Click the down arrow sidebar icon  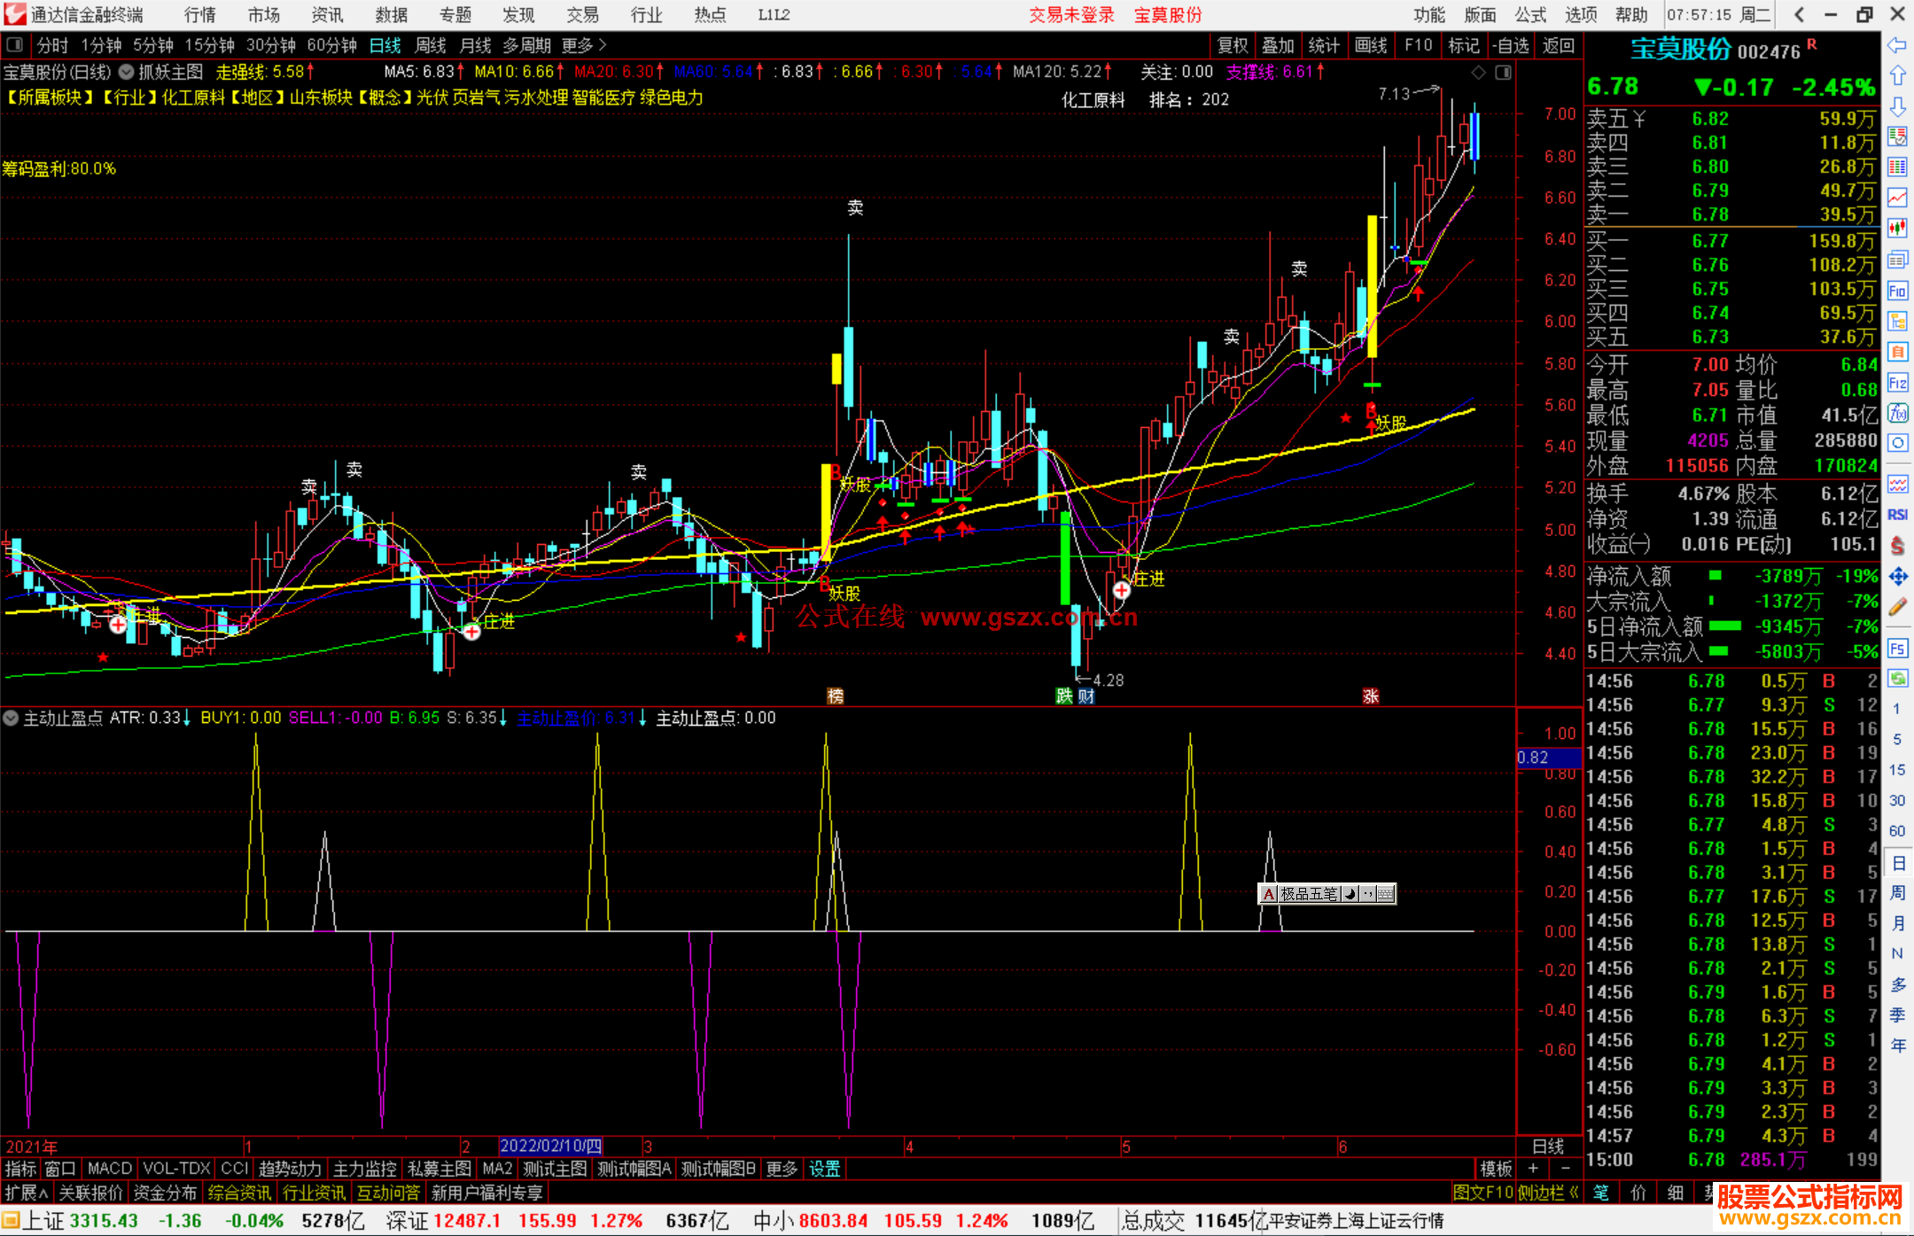coord(1897,106)
